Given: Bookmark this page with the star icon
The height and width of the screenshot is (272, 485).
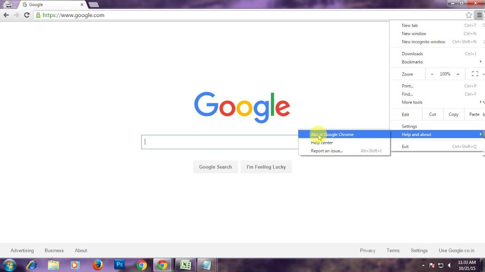Looking at the screenshot, I should [469, 15].
